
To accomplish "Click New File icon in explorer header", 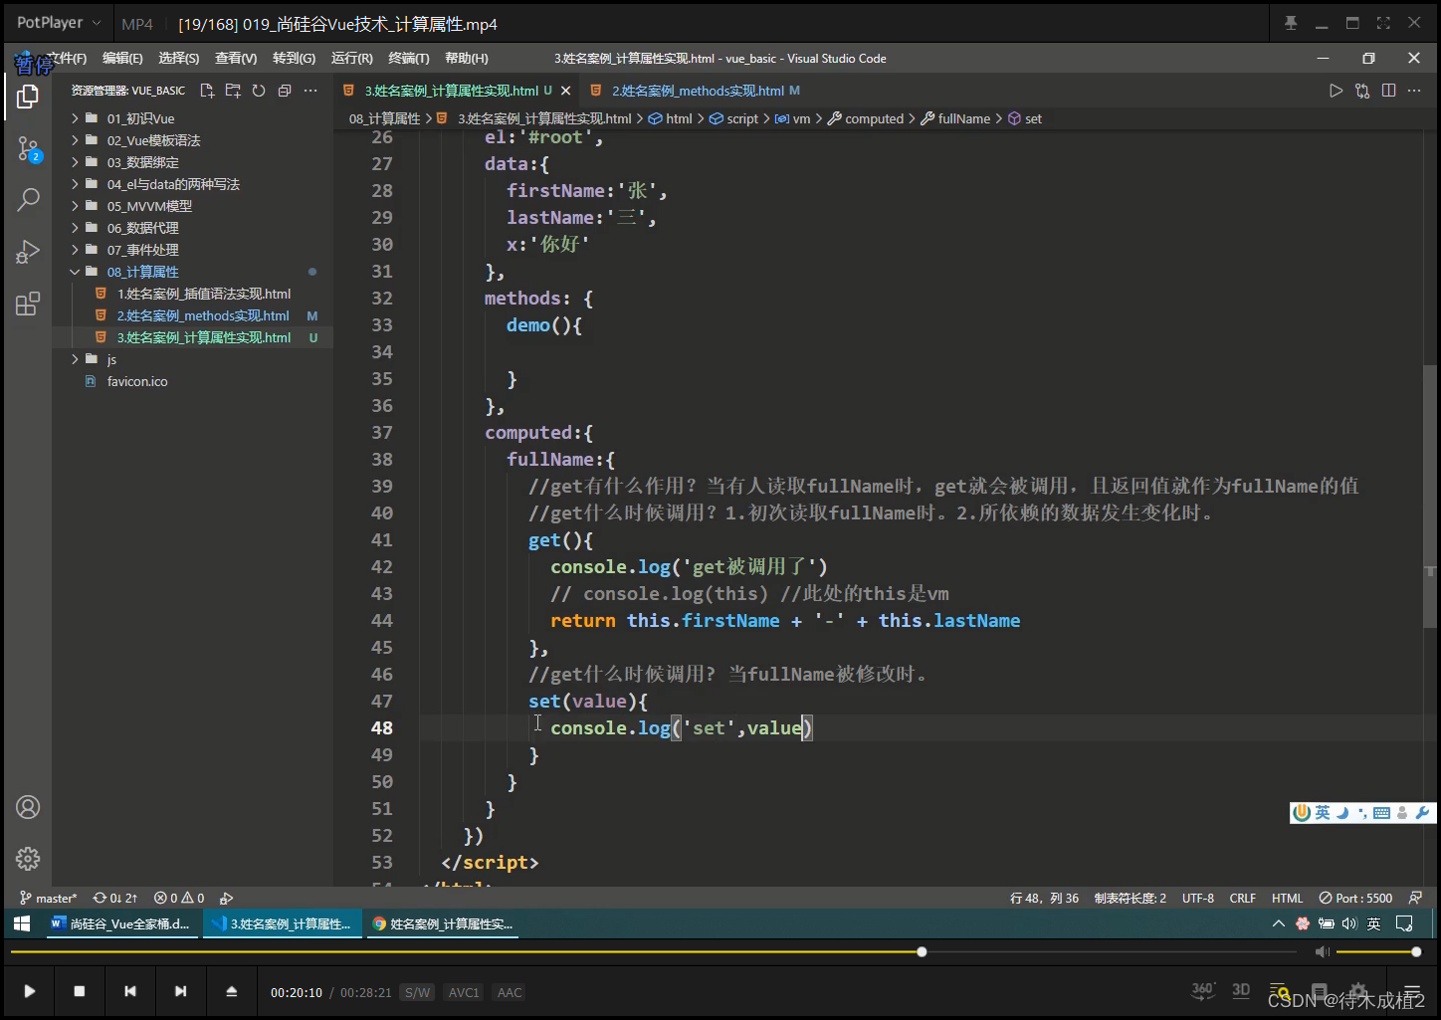I will (207, 91).
